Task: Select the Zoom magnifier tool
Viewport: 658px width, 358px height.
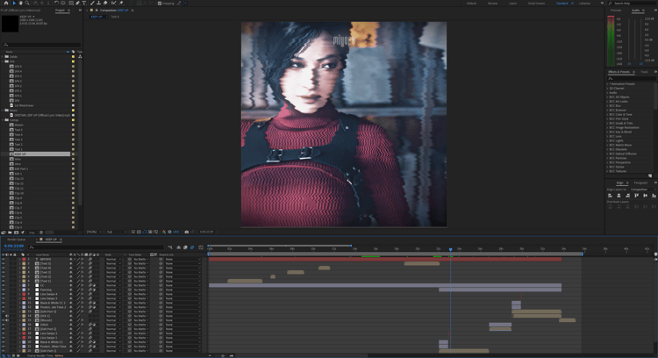Action: click(27, 3)
